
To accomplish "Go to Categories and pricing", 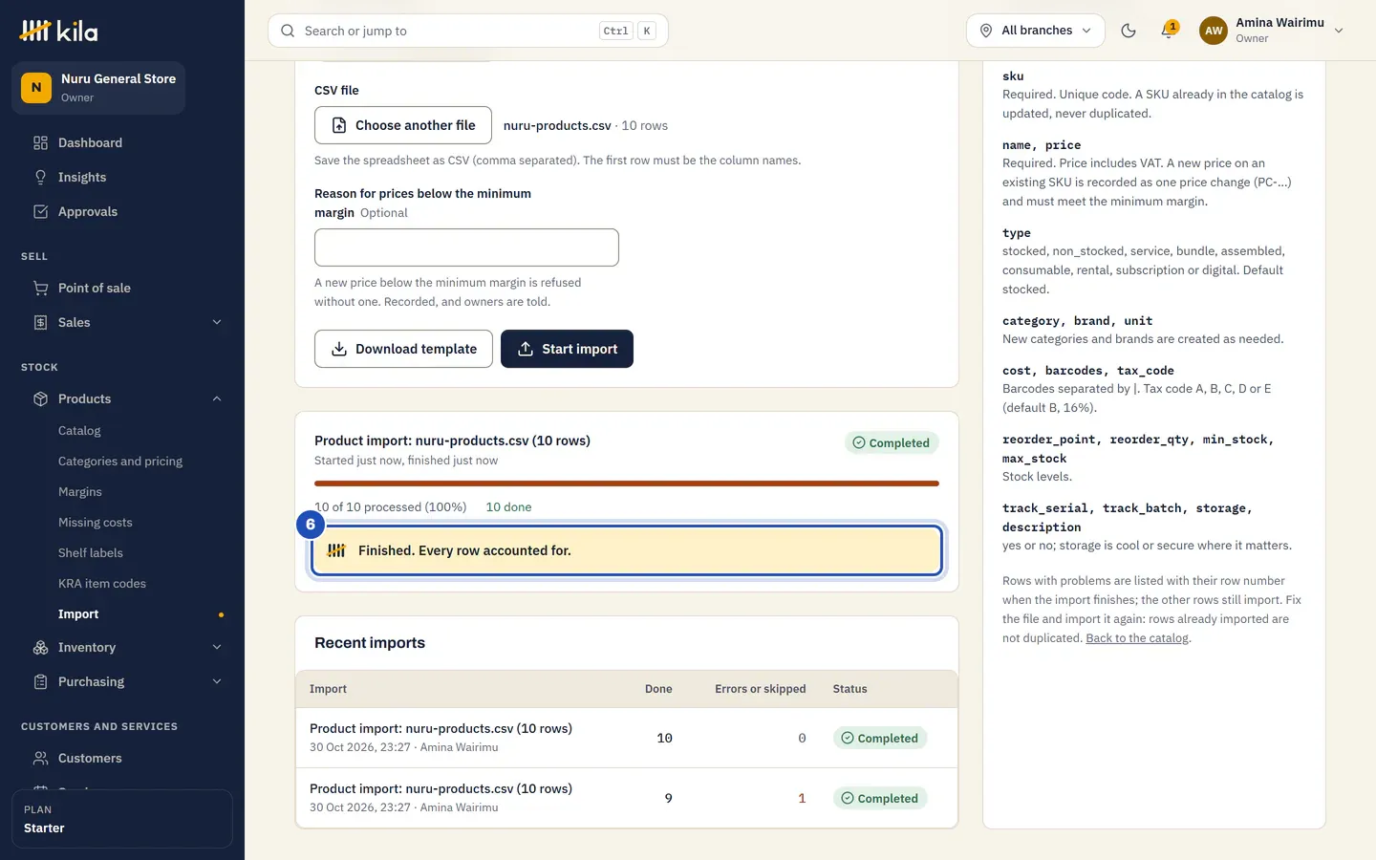I will 122,462.
